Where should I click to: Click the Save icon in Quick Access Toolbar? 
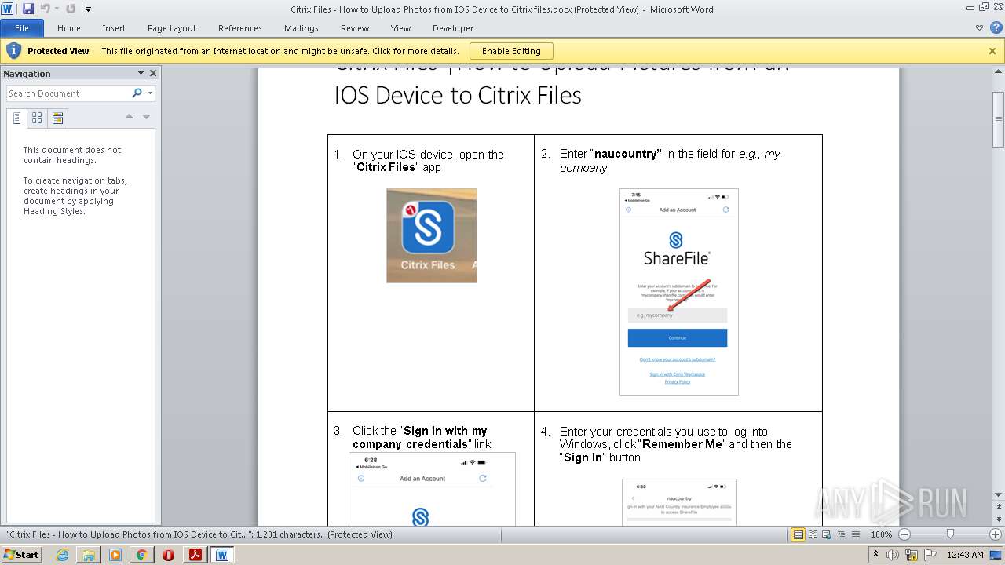[x=28, y=9]
